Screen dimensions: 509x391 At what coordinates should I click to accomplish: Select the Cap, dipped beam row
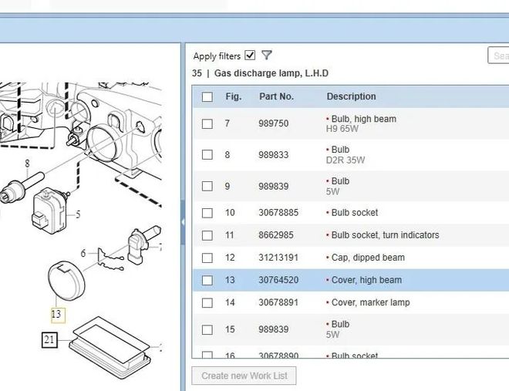[x=367, y=258]
